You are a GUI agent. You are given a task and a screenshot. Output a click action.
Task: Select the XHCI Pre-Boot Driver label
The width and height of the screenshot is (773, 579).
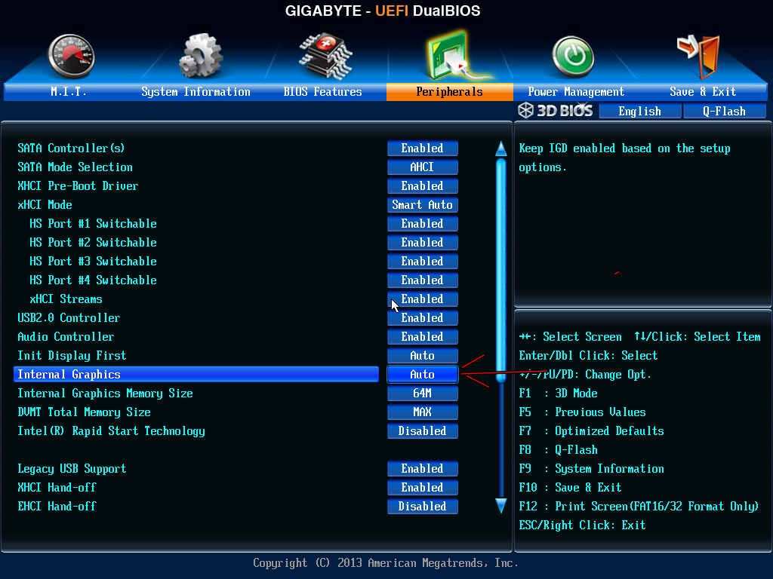(78, 185)
